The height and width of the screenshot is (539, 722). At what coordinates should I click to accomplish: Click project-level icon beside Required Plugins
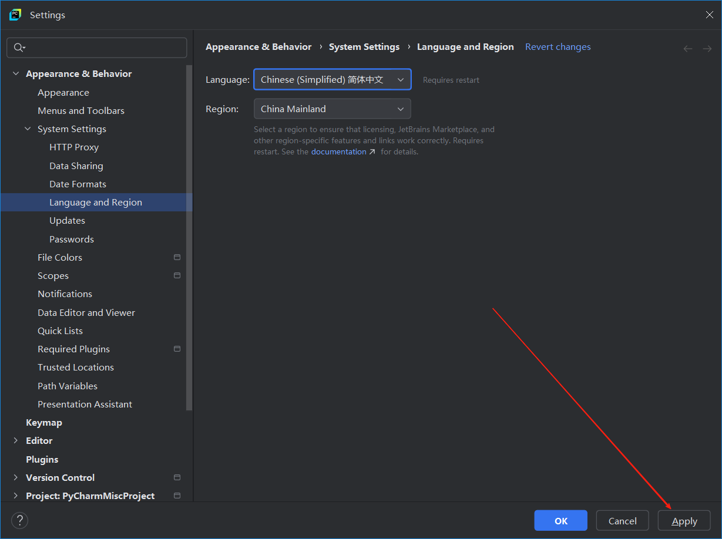point(177,349)
